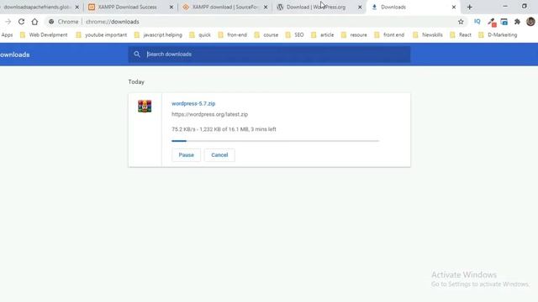Close the Download | WordPress.org tab
538x302 pixels.
point(360,7)
